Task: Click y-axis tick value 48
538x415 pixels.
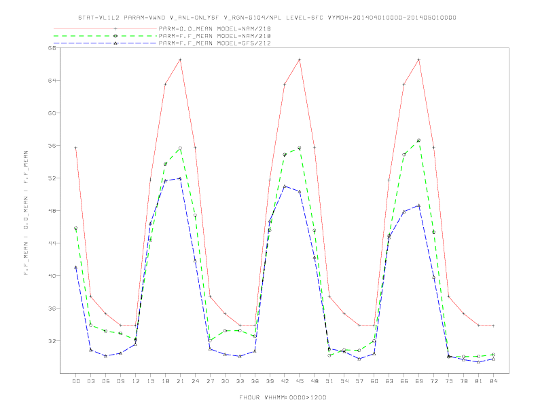Action: click(x=52, y=211)
